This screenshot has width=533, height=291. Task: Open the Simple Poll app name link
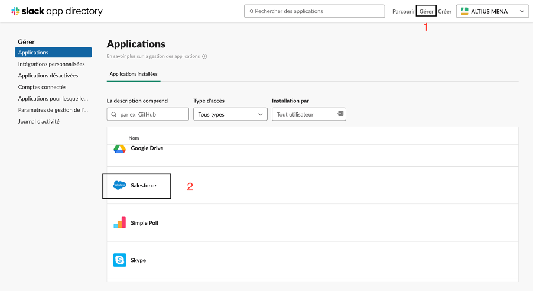tap(144, 223)
